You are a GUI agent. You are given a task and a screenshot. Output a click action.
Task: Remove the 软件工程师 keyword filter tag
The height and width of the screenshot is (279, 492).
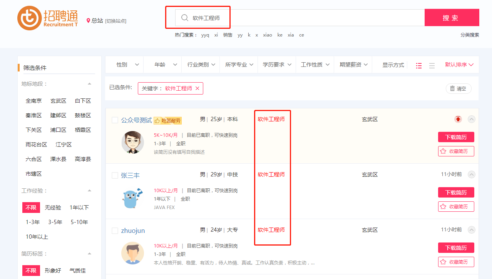(197, 88)
